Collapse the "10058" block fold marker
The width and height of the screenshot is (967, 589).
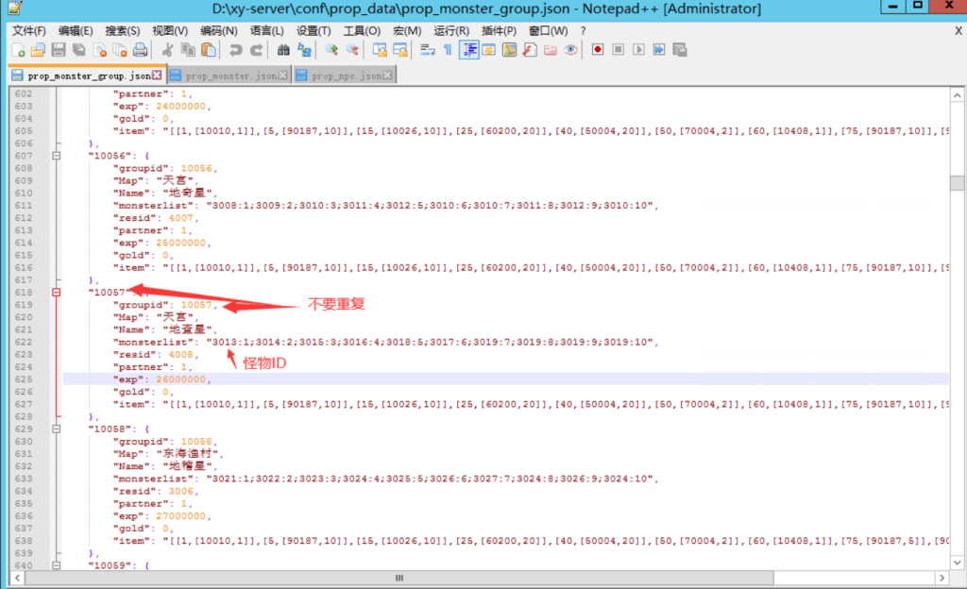pos(57,429)
